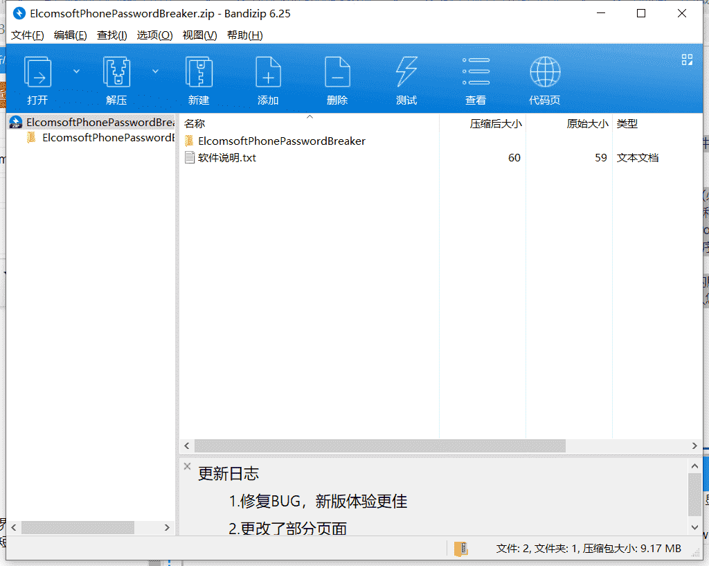The width and height of the screenshot is (709, 566).
Task: Click file list scroll left arrow
Action: click(x=187, y=445)
